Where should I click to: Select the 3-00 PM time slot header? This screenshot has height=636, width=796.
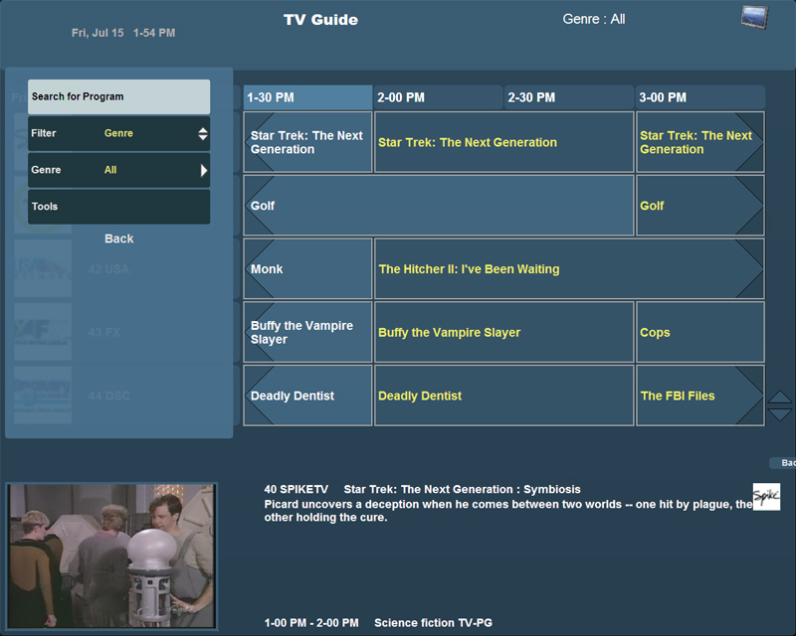[x=699, y=97]
